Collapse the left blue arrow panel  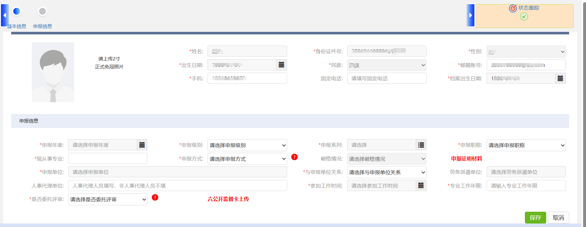point(5,15)
